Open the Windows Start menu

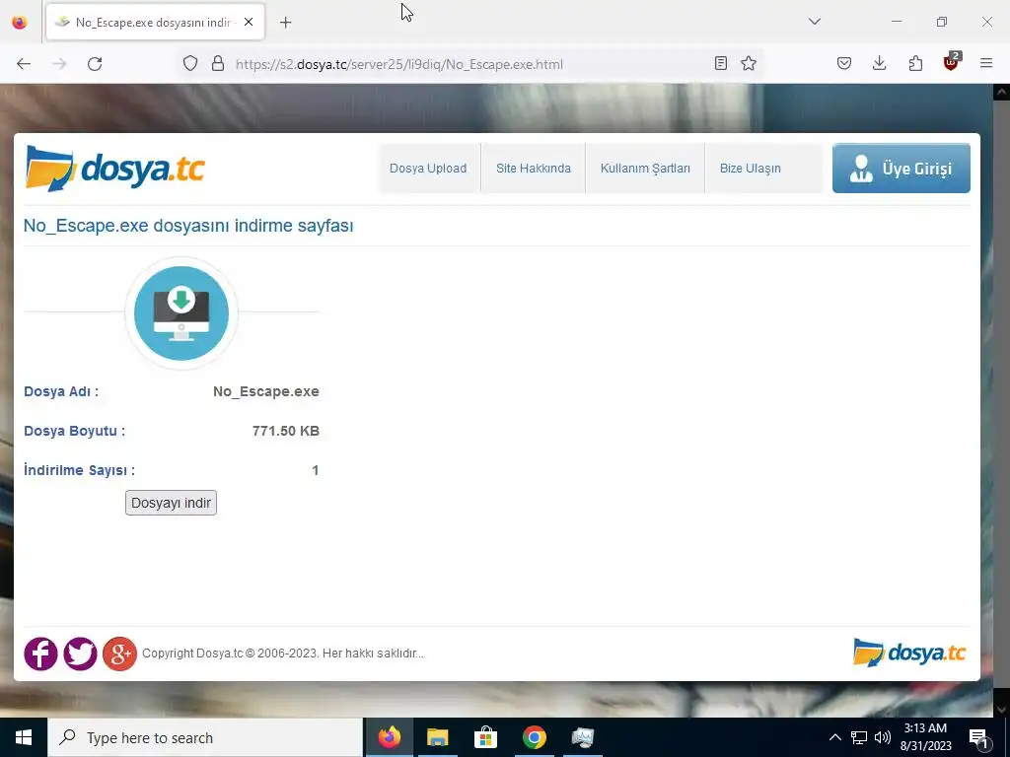click(24, 737)
